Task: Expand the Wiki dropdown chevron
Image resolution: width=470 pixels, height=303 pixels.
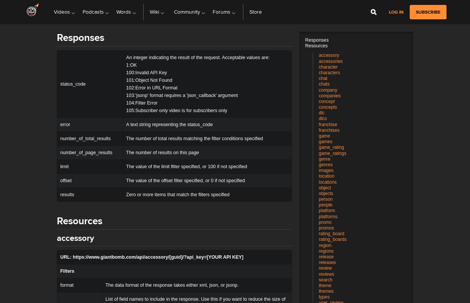Action: click(x=162, y=13)
